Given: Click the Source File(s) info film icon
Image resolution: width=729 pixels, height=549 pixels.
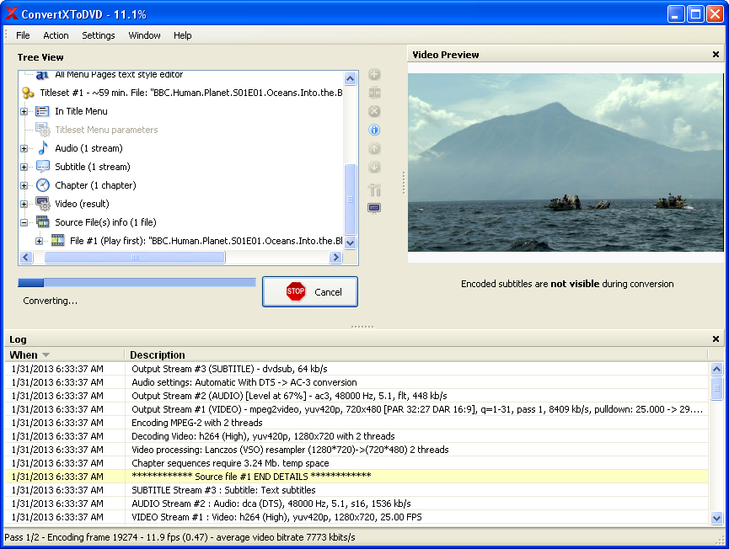Looking at the screenshot, I should click(x=43, y=222).
